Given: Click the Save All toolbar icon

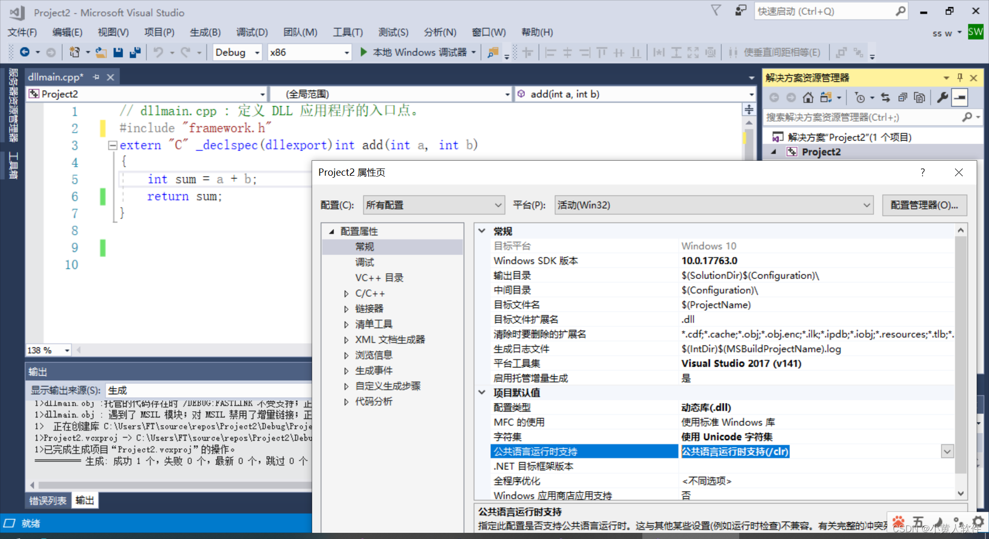Looking at the screenshot, I should point(135,52).
